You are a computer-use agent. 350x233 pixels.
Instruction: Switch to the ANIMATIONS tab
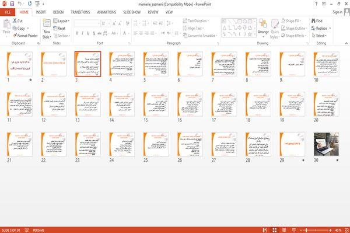pyautogui.click(x=107, y=12)
